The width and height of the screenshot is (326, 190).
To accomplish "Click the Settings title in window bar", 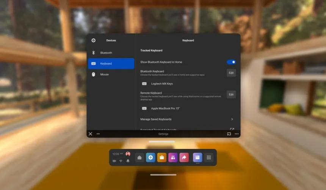I will (163, 134).
